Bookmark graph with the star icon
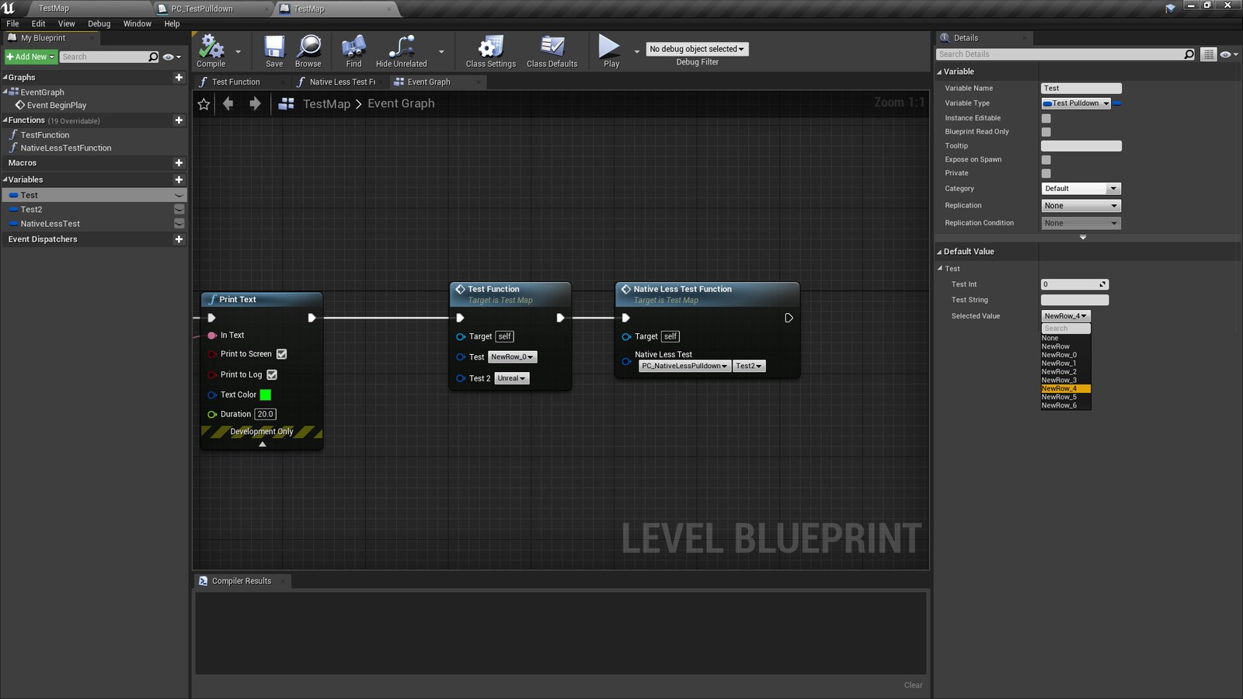This screenshot has height=699, width=1243. tap(204, 104)
